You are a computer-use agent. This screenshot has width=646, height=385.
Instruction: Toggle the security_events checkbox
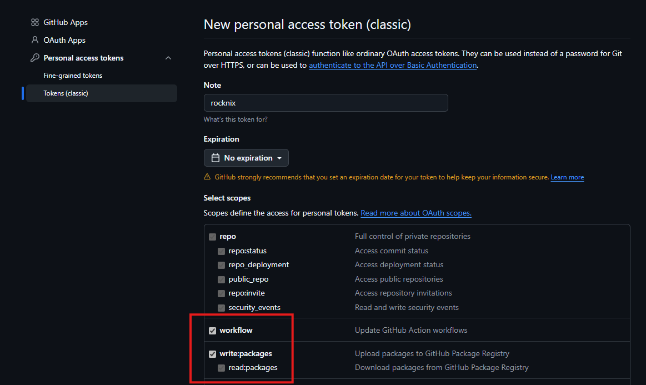(221, 308)
